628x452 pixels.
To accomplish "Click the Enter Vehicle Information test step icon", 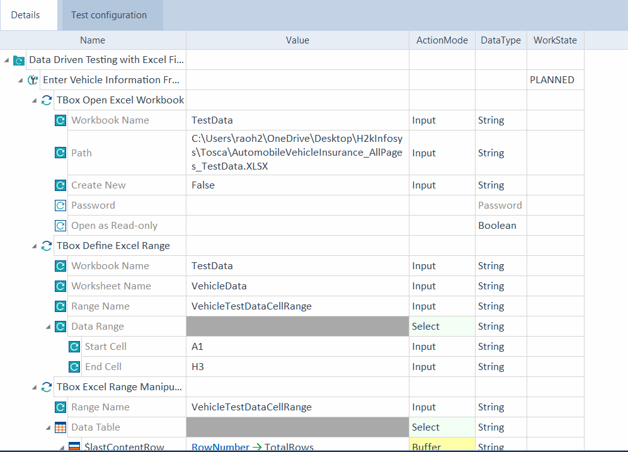I will point(33,80).
